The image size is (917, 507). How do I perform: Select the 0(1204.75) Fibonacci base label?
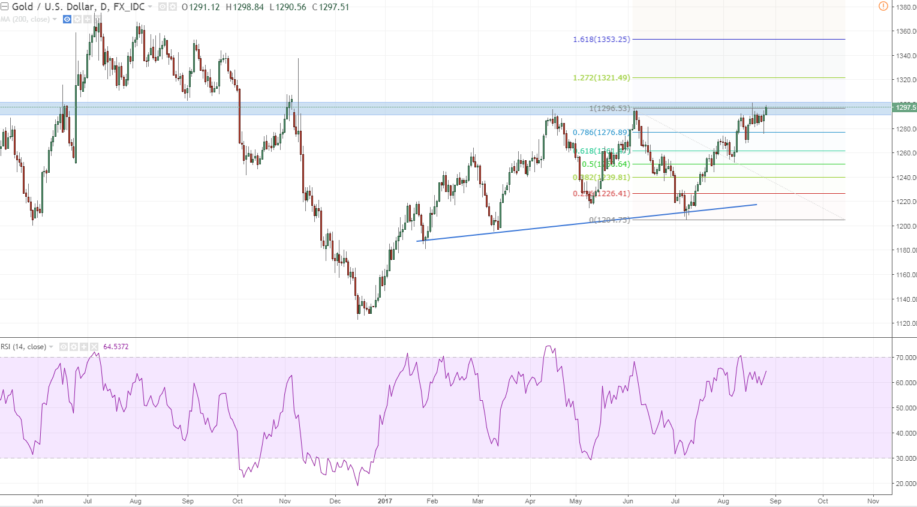click(x=610, y=220)
